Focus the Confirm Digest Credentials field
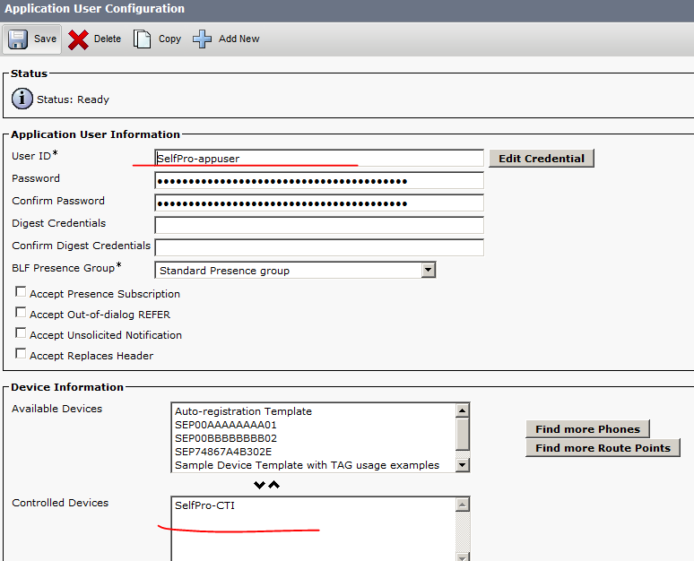This screenshot has width=694, height=561. pos(319,247)
